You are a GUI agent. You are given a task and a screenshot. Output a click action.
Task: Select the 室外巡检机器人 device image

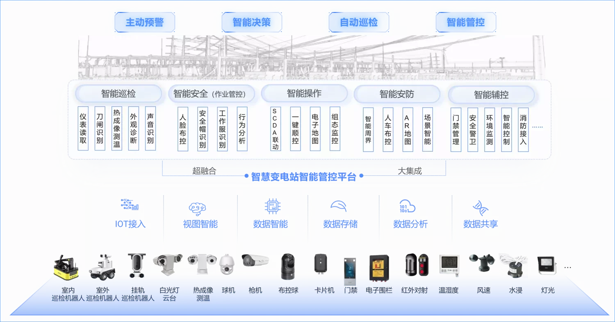click(102, 267)
